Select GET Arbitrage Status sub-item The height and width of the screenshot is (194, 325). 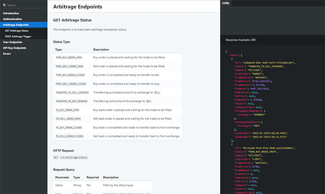click(x=17, y=30)
